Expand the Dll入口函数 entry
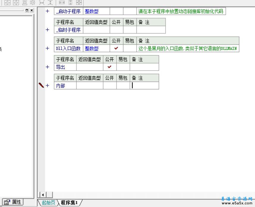255x207 pixels. pyautogui.click(x=47, y=48)
